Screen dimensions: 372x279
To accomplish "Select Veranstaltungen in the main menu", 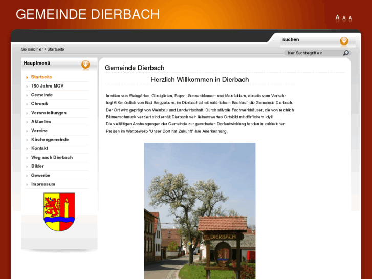I will (x=49, y=113).
